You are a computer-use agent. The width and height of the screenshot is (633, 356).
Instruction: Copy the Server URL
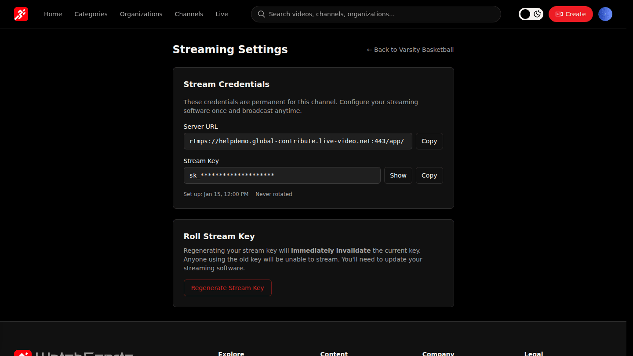429,141
